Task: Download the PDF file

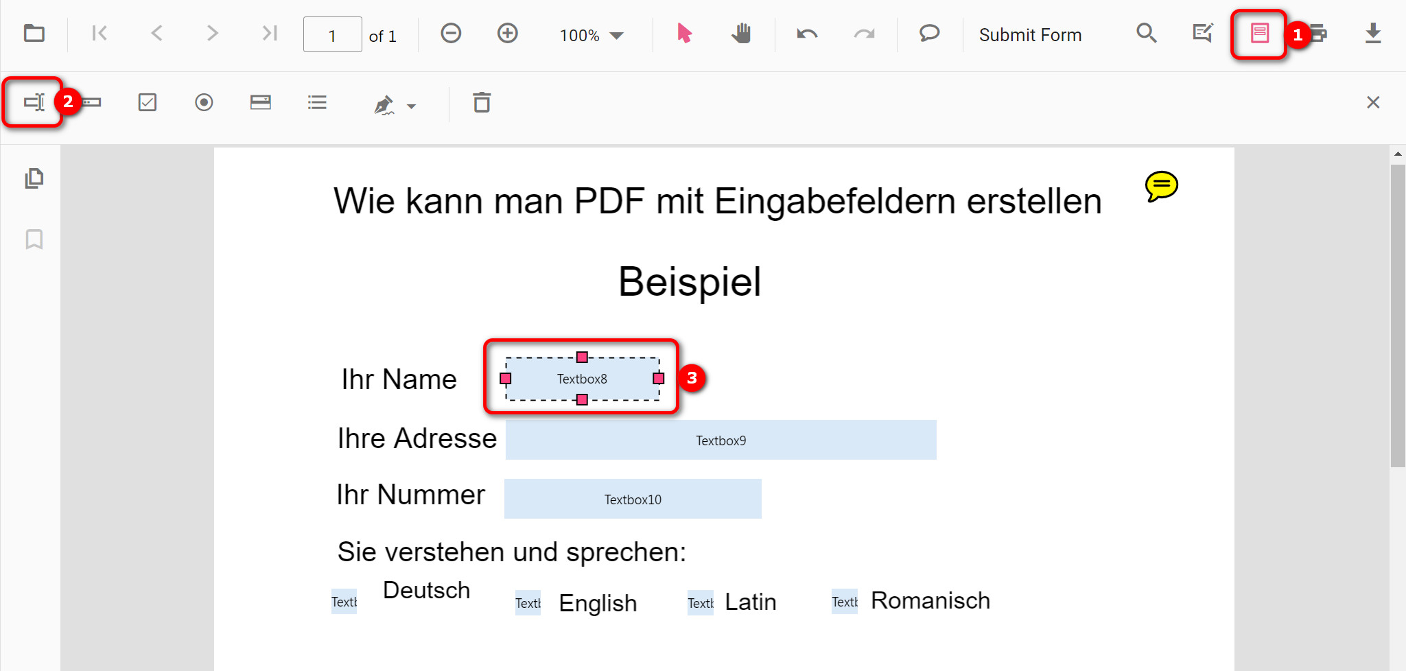Action: tap(1373, 33)
